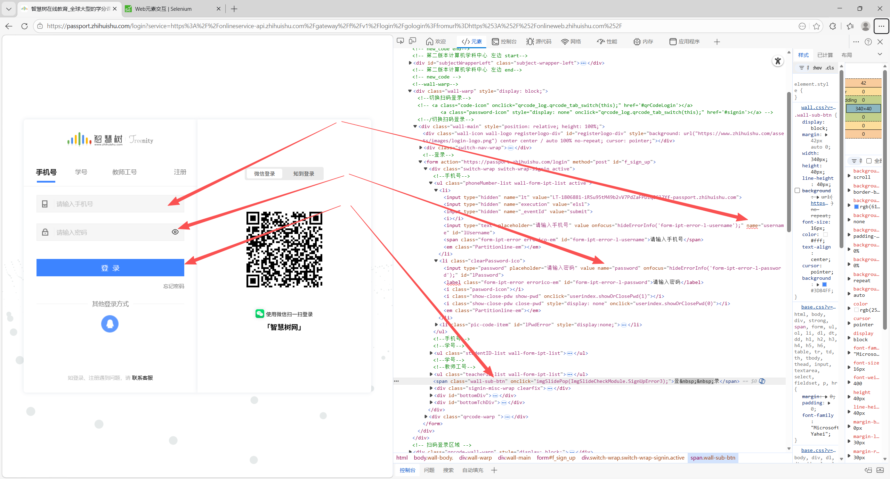
Task: Expand the subjectWrapperLeft div node
Action: (x=410, y=63)
